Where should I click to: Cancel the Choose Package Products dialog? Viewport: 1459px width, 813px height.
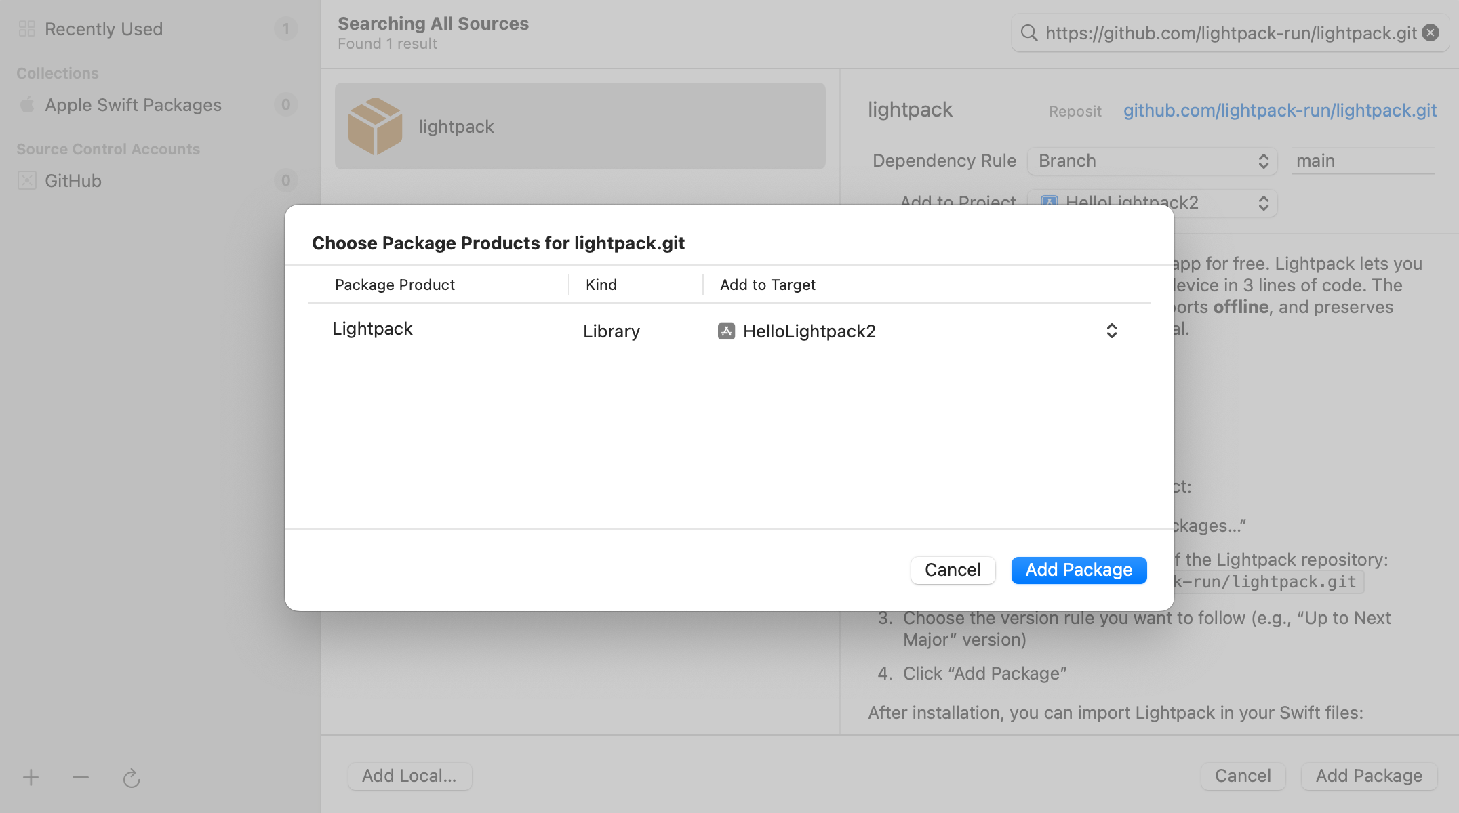(x=953, y=570)
